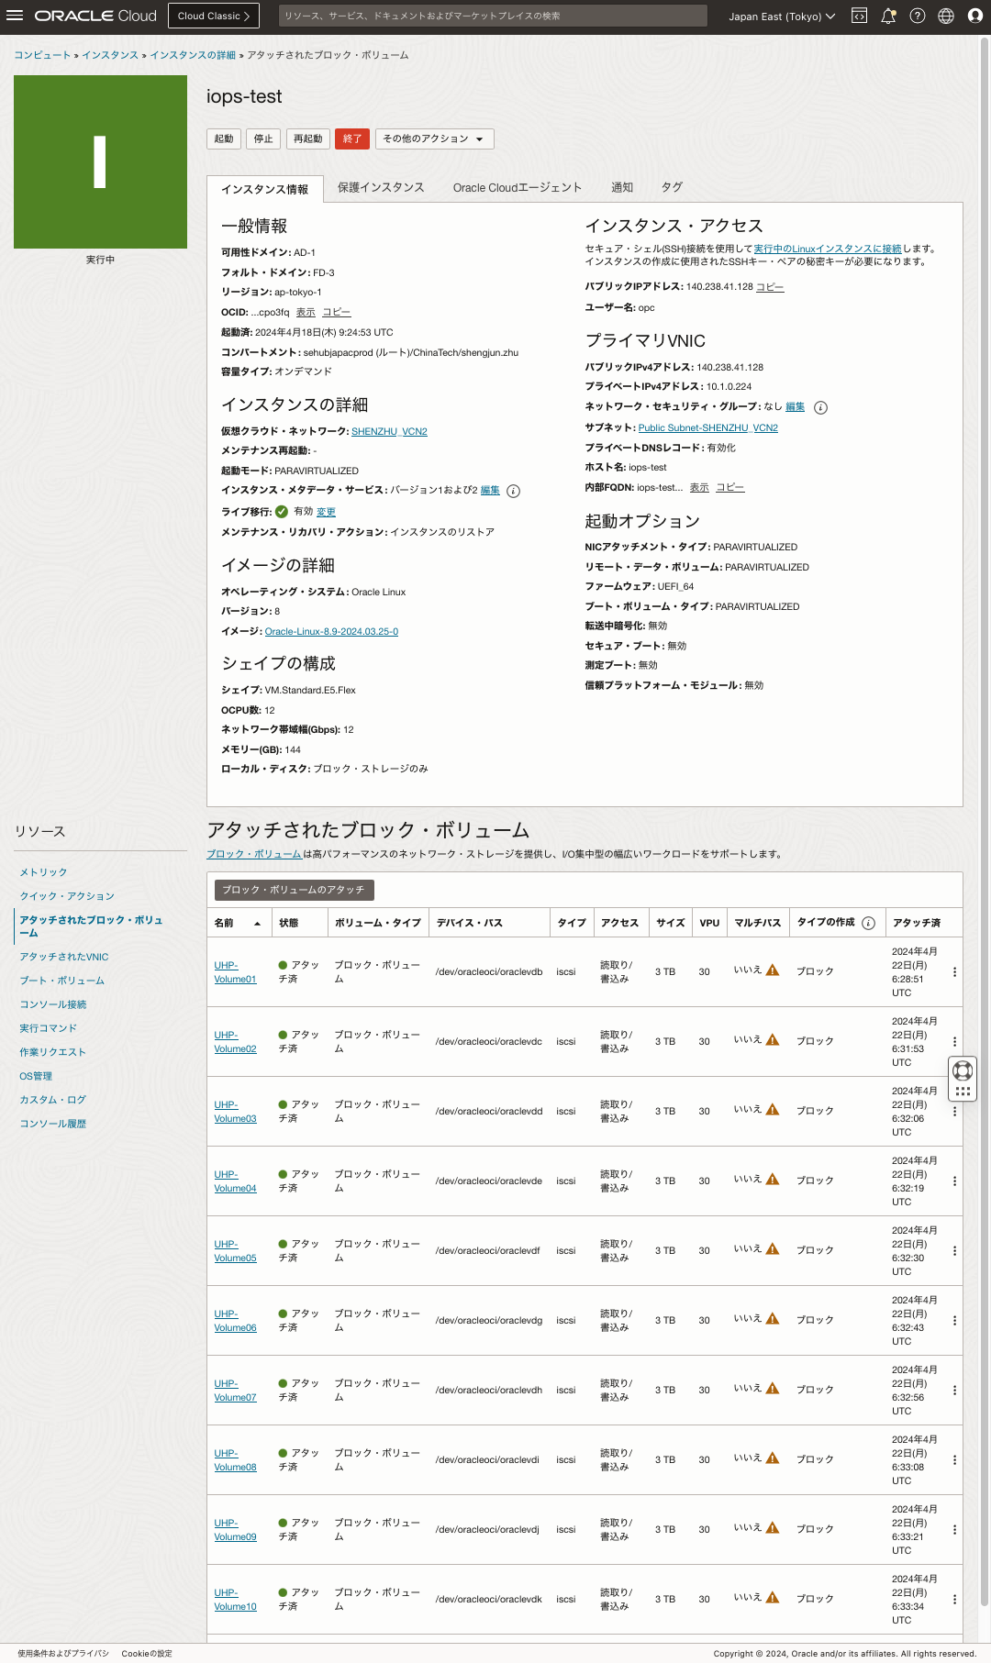Open the SHENZHU_VCN2 virtual cloud network link
The width and height of the screenshot is (991, 1663).
pos(389,431)
